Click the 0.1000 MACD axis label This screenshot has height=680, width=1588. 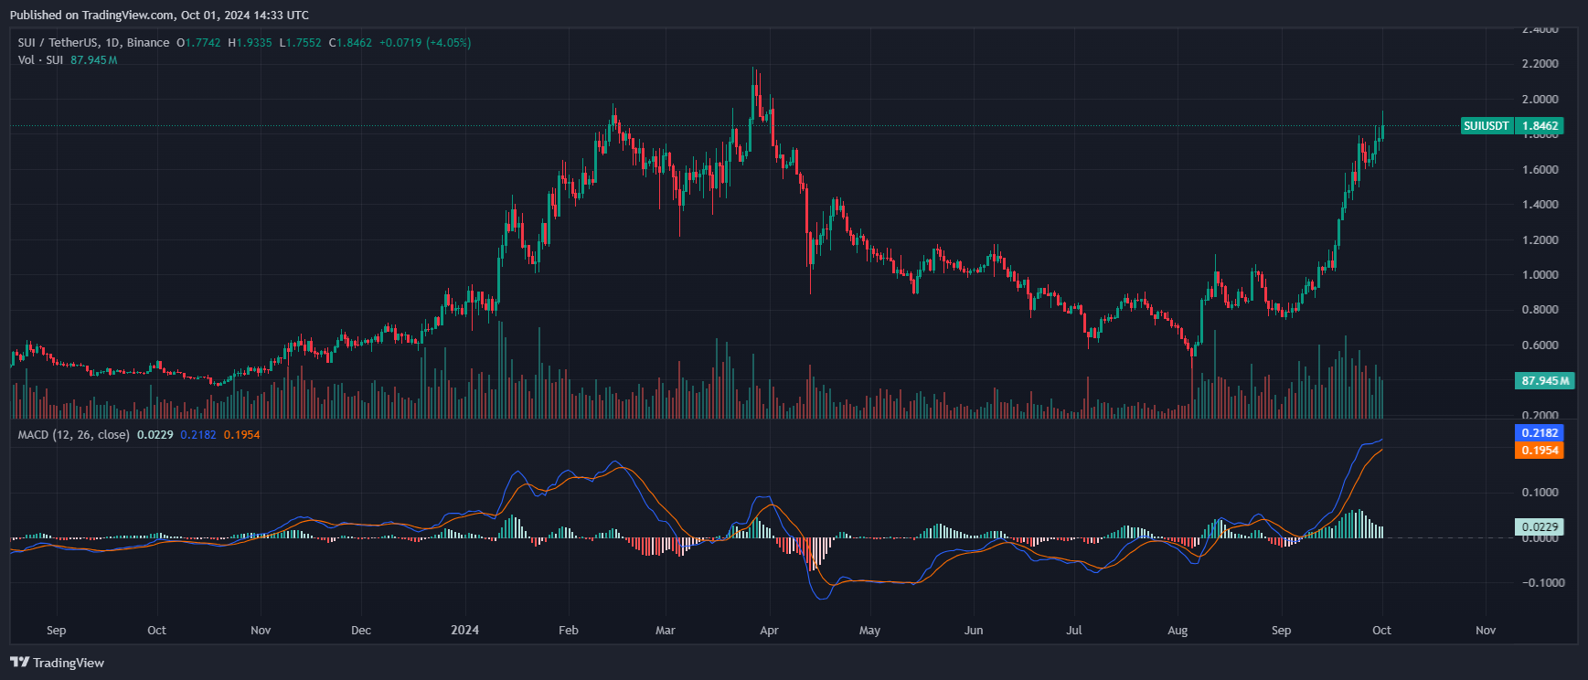[x=1540, y=493]
